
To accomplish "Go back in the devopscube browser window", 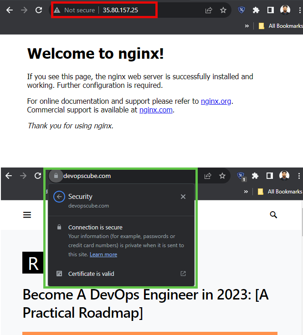I will 9,176.
